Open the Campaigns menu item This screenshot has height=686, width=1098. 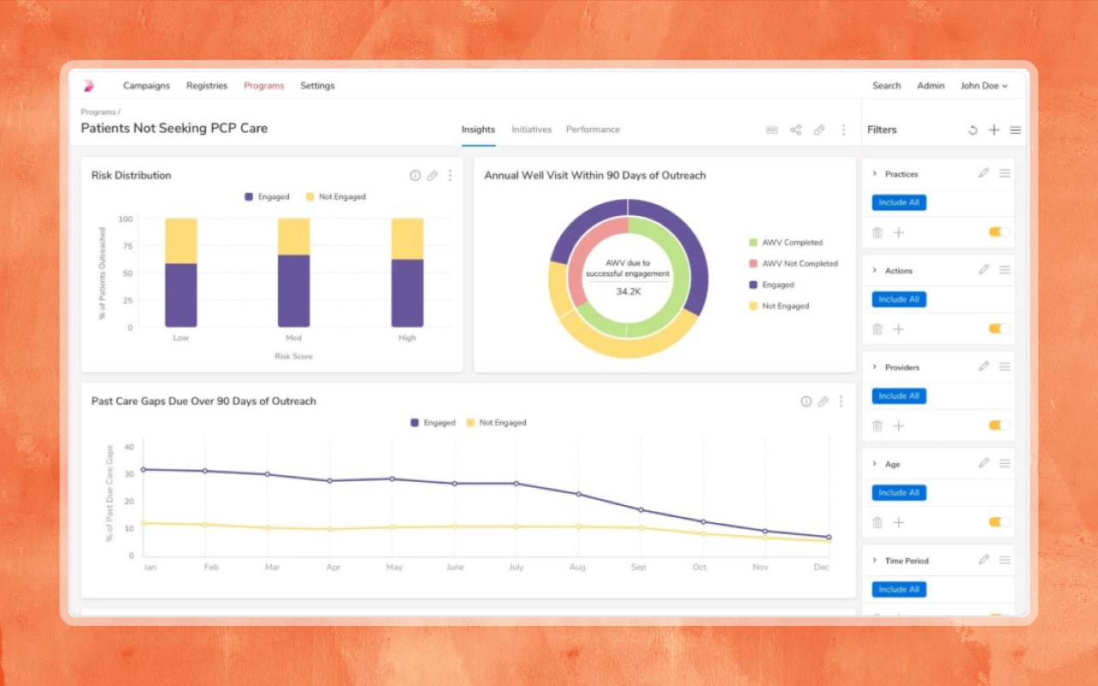pyautogui.click(x=147, y=86)
